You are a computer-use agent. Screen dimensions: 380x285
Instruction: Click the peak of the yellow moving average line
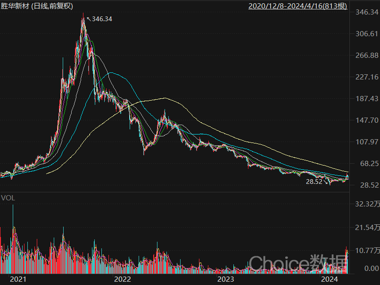pyautogui.click(x=165, y=98)
